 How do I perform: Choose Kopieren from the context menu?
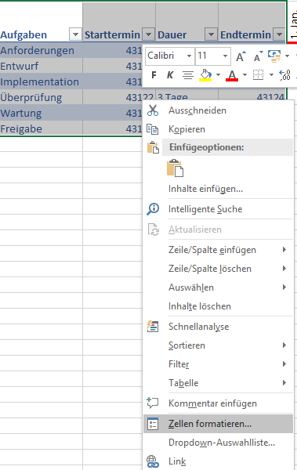(x=218, y=129)
